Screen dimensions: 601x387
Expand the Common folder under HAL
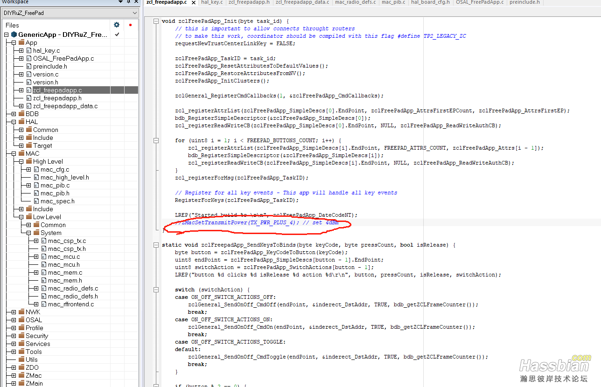point(21,130)
